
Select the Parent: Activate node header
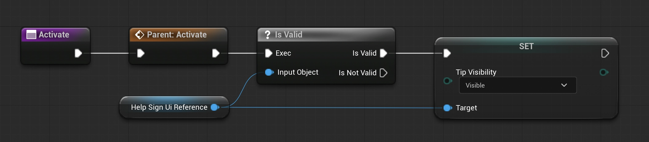(177, 35)
